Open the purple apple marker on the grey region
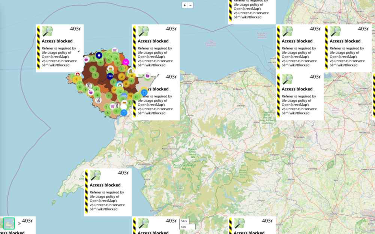The image size is (375, 234). coord(147,76)
